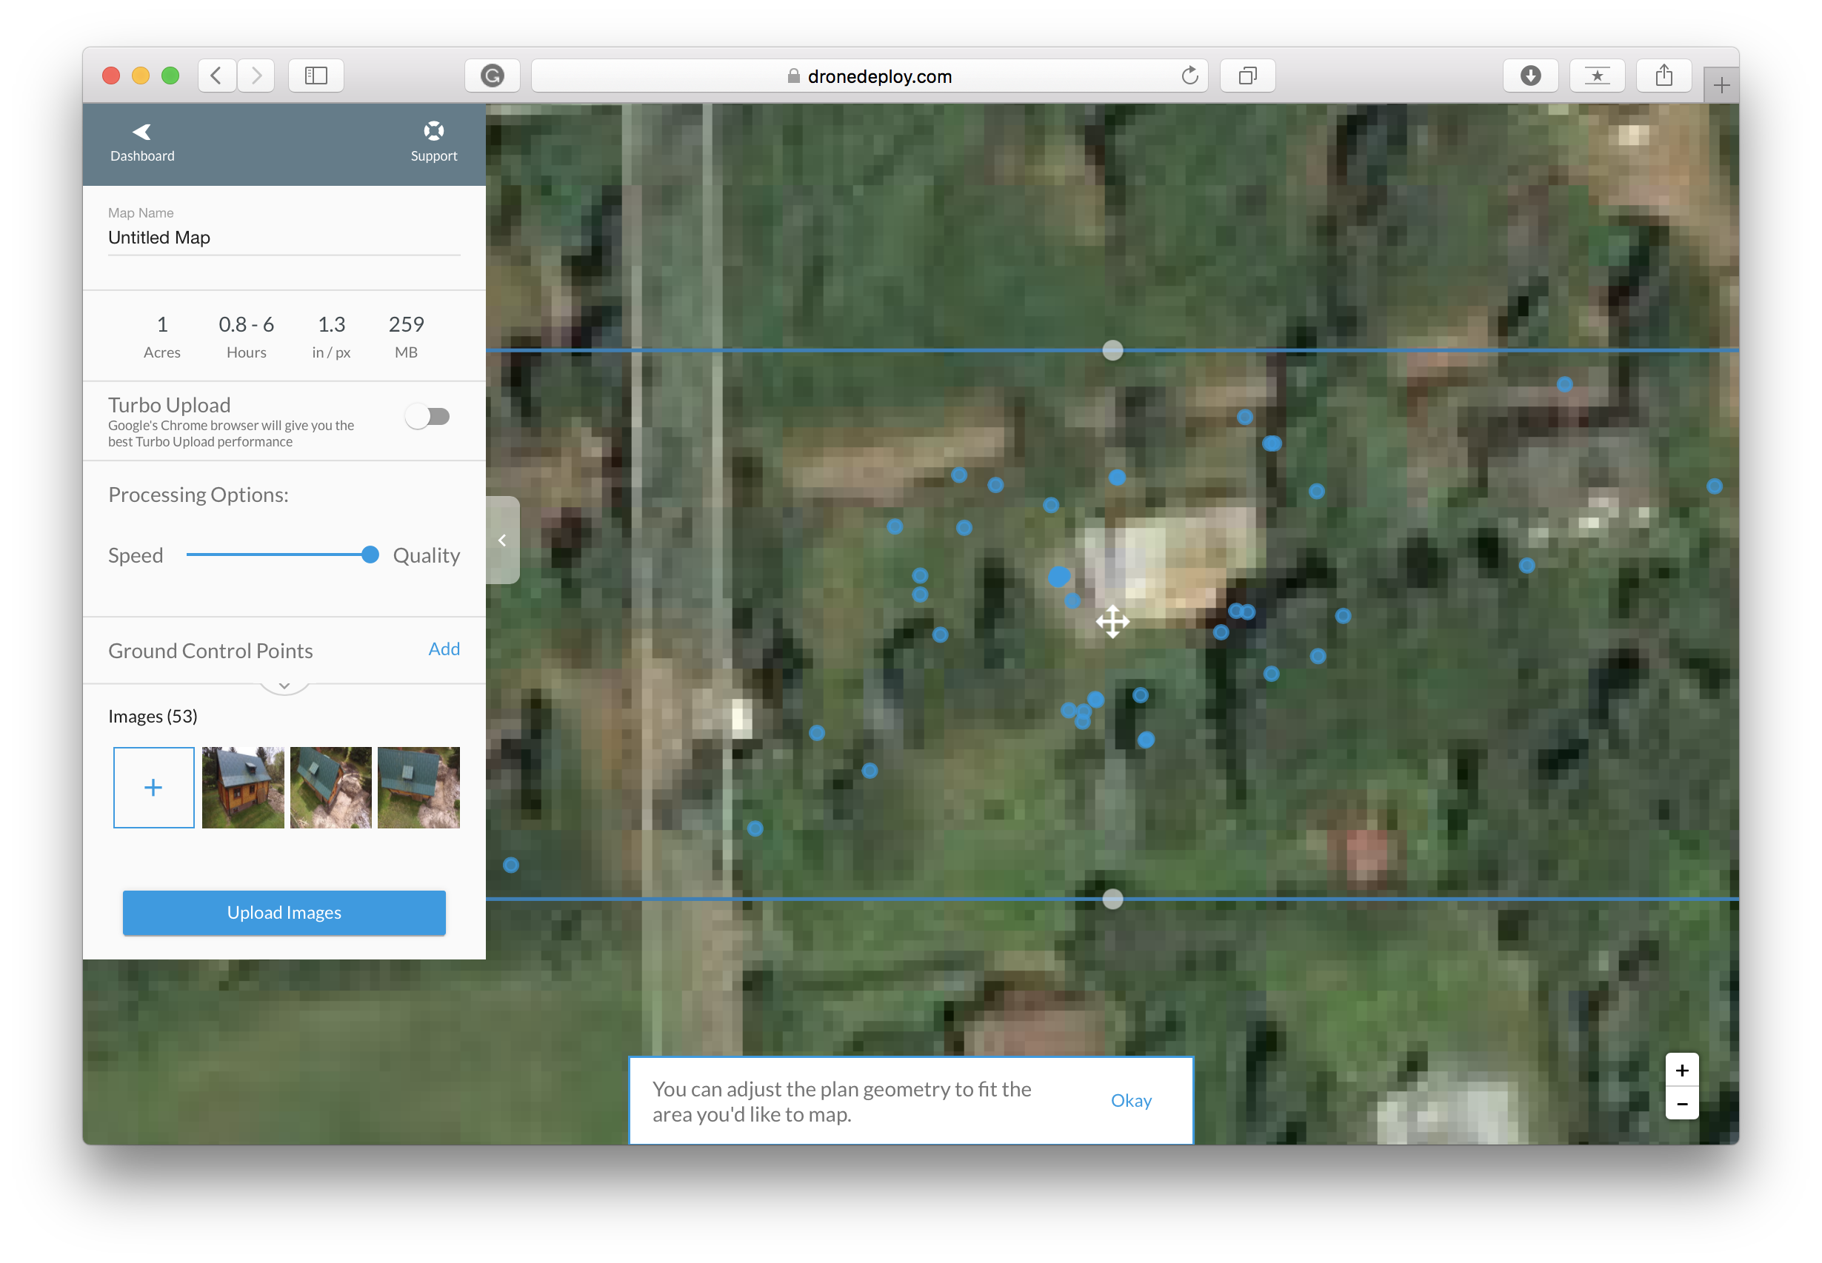Dismiss the tip by clicking Okay
The height and width of the screenshot is (1263, 1822).
click(1130, 1100)
